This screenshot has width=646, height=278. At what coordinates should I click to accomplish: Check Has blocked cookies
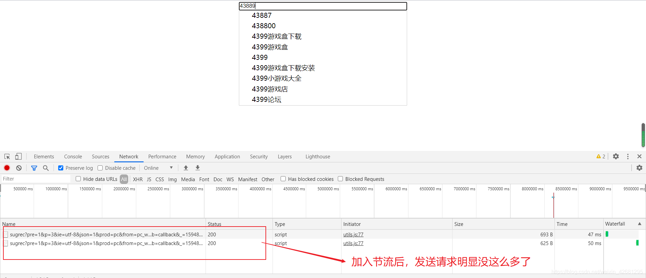coord(283,179)
